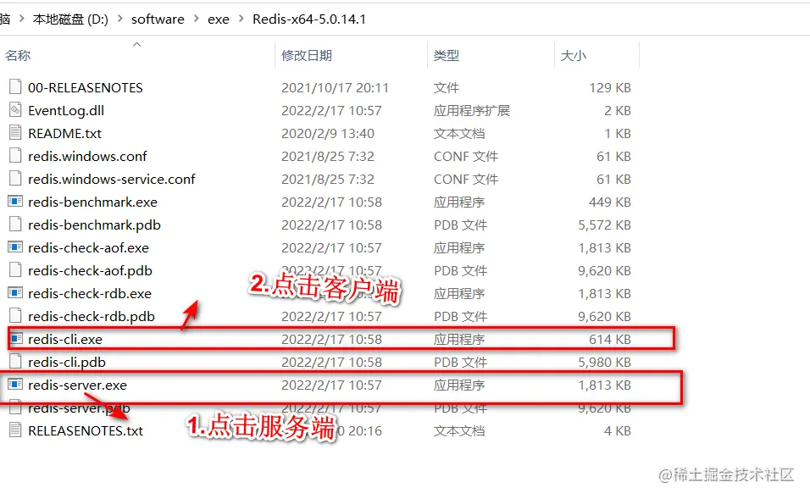Select the redis.windows-service.conf file name
This screenshot has width=810, height=499.
(x=112, y=179)
